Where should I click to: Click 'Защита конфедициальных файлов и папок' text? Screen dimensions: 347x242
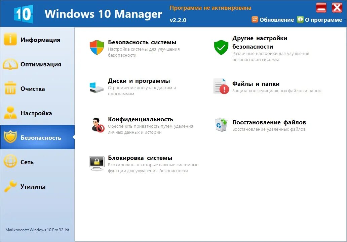(277, 91)
